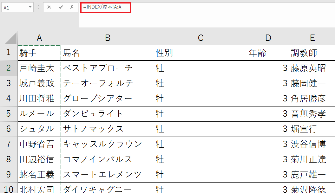Click inside the Name Box showing A1
The image size is (335, 193).
(14, 7)
